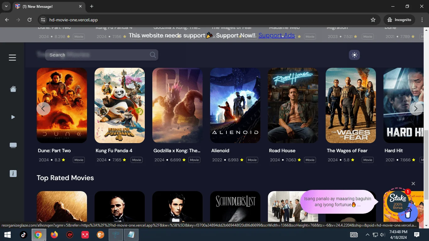Viewport: 429px width, 241px height.
Task: Open Firefox from the taskbar
Action: click(x=54, y=235)
